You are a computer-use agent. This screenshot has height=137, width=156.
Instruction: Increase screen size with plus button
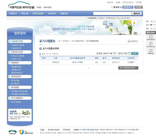pos(152,21)
